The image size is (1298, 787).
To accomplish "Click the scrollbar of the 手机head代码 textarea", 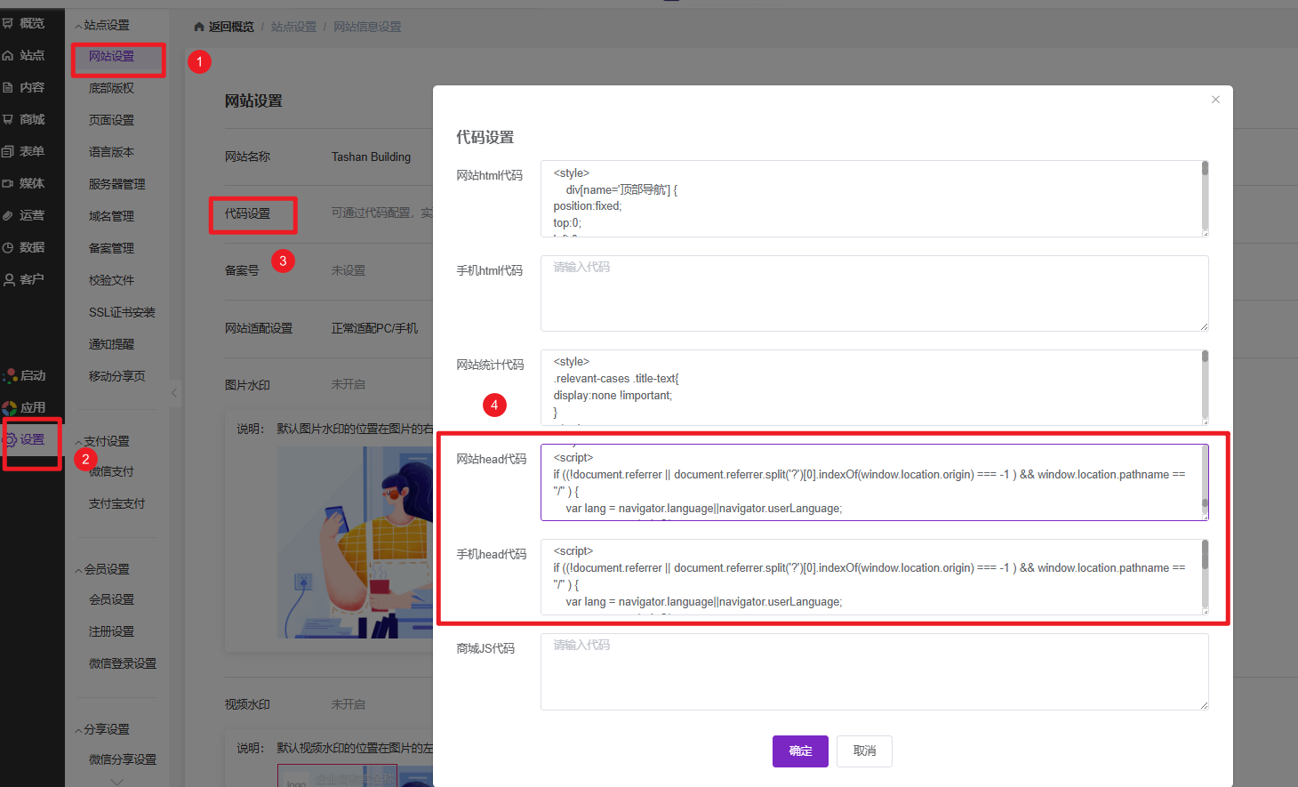I will tap(1205, 555).
